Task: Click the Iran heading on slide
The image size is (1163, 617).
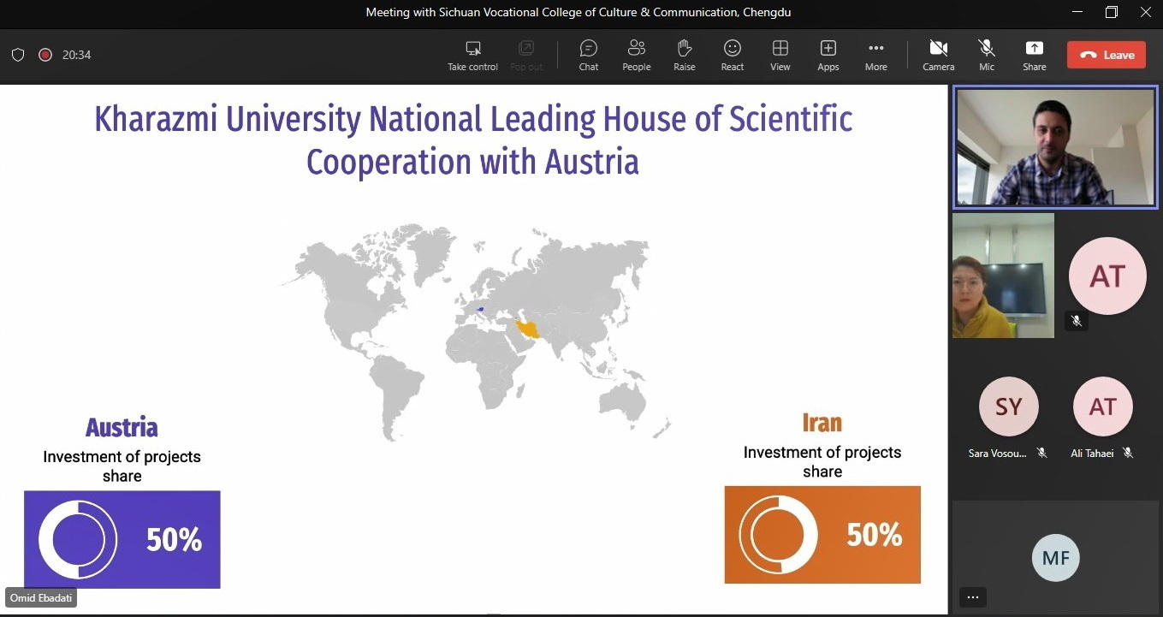Action: [x=822, y=423]
